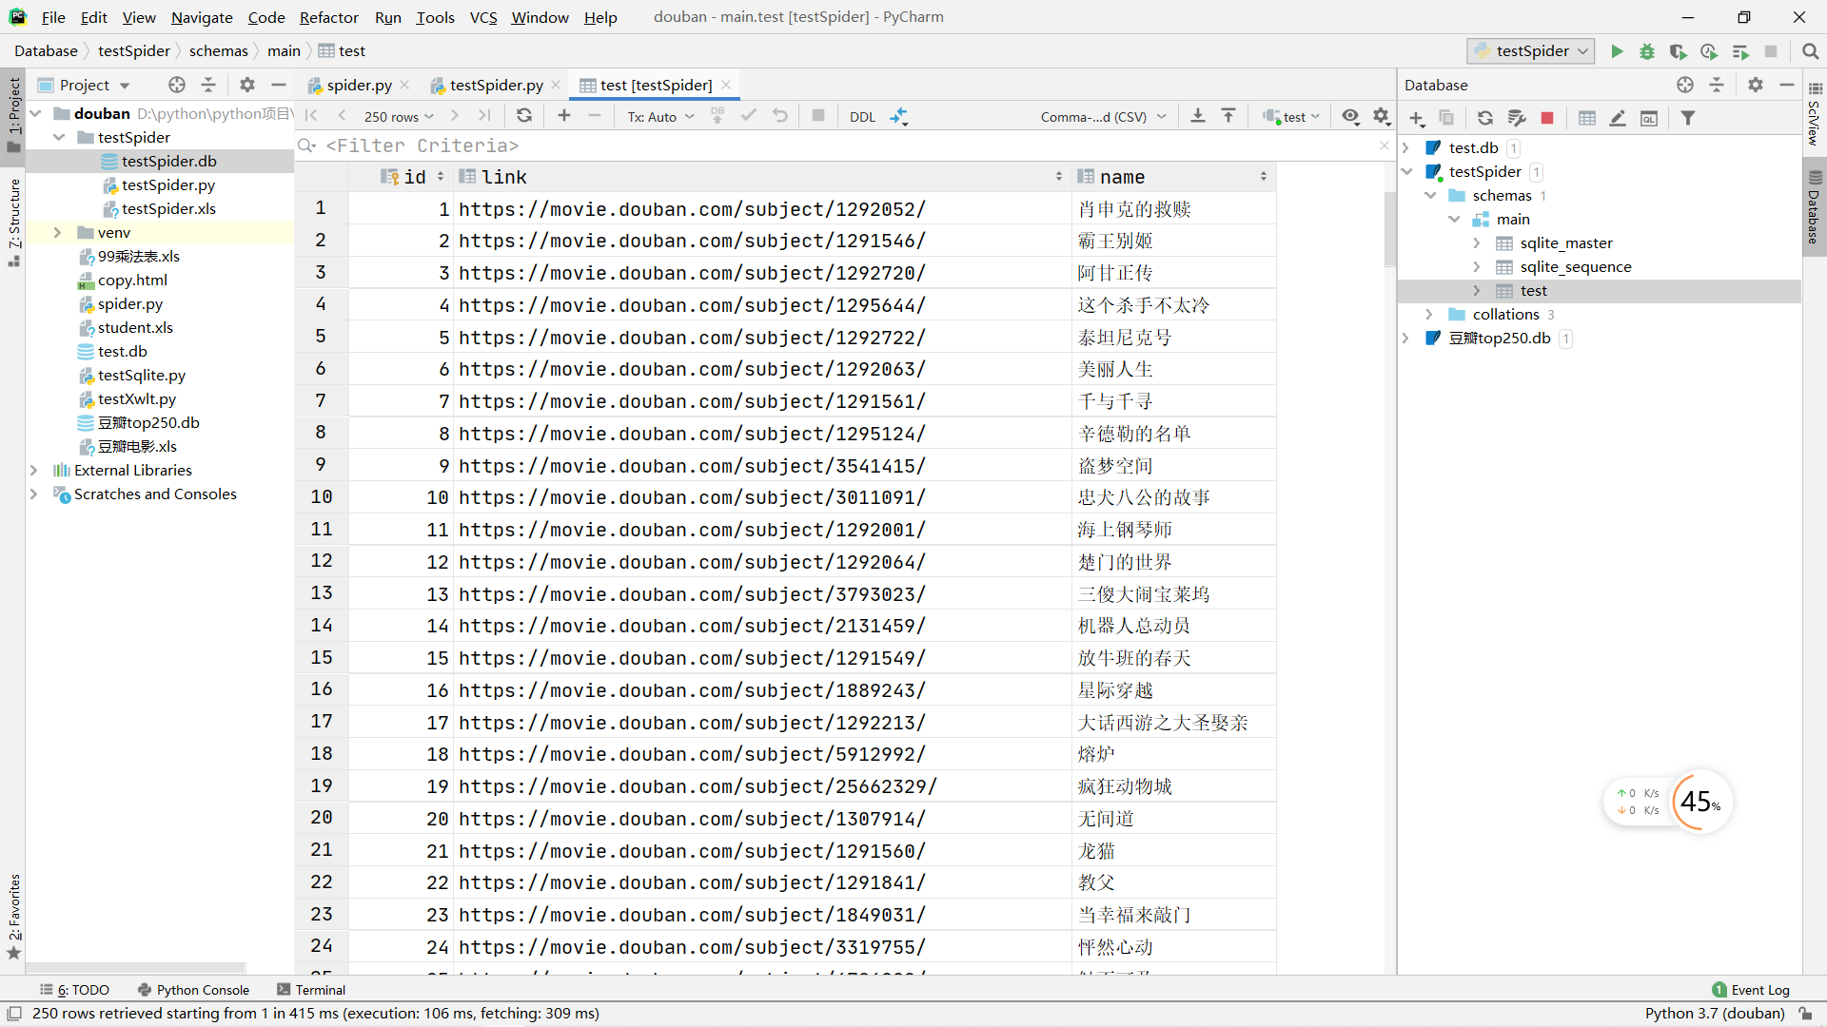Screen dimensions: 1827x1027
Task: Open data source properties wrench icon
Action: [x=1517, y=118]
